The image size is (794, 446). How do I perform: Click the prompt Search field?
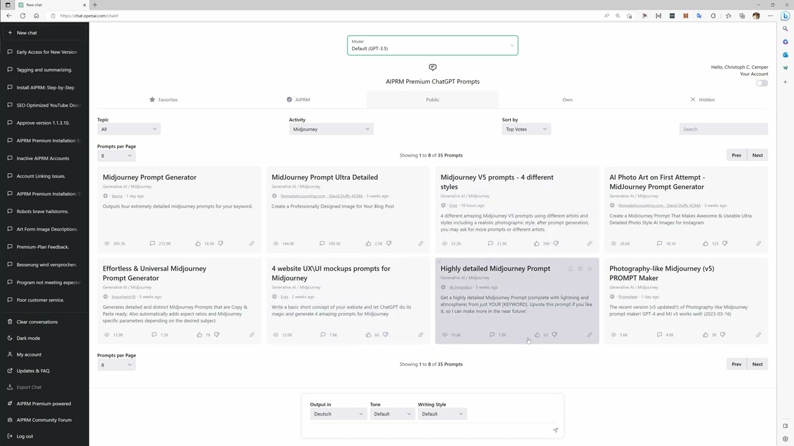click(723, 129)
